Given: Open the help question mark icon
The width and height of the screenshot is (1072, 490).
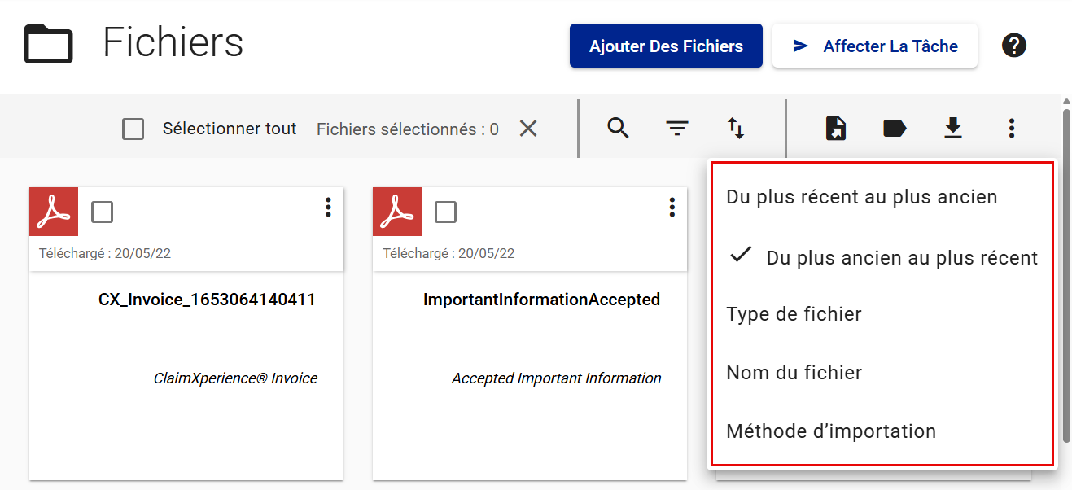Looking at the screenshot, I should click(1013, 46).
